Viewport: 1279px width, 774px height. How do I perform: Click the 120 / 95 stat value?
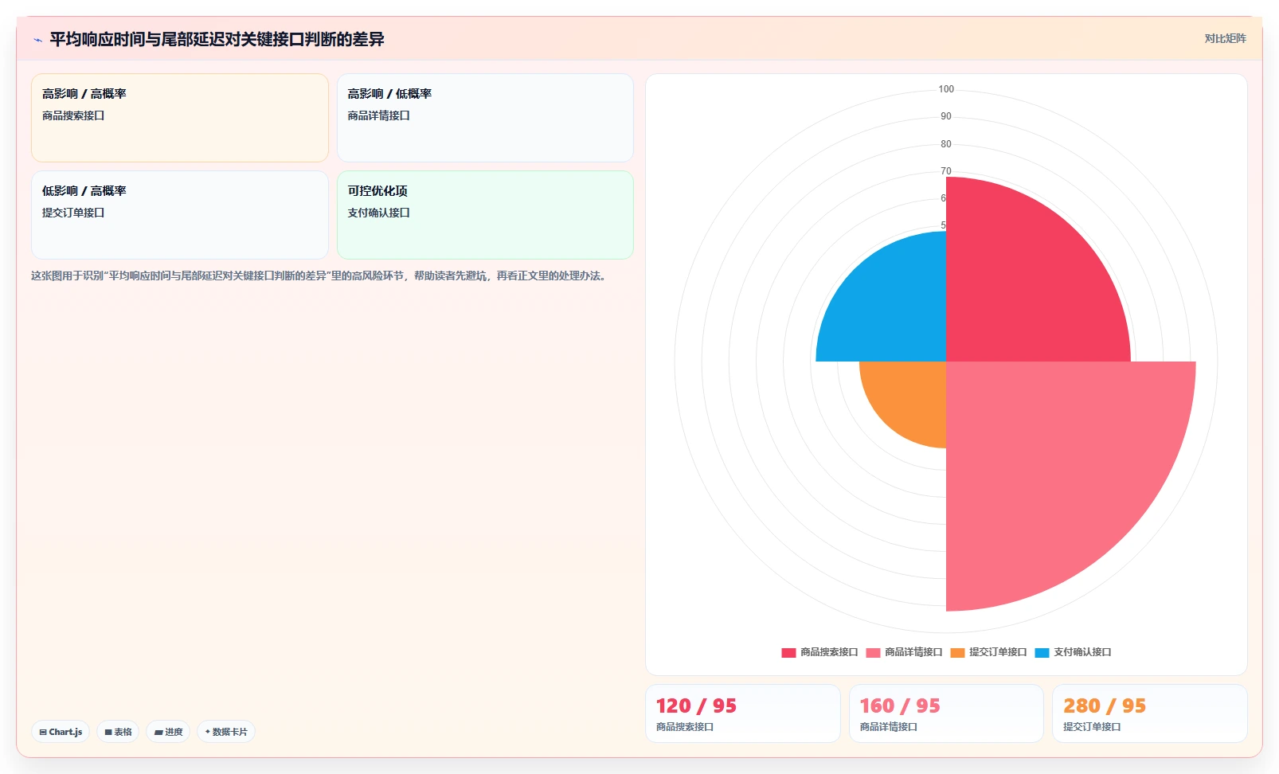pyautogui.click(x=696, y=706)
